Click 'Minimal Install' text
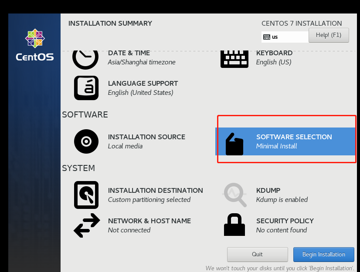 tap(276, 146)
